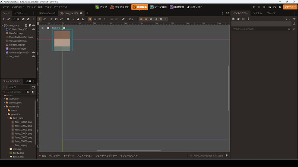The height and width of the screenshot is (167, 298).
Task: Expand the gamescenes folder
Action: point(4,102)
